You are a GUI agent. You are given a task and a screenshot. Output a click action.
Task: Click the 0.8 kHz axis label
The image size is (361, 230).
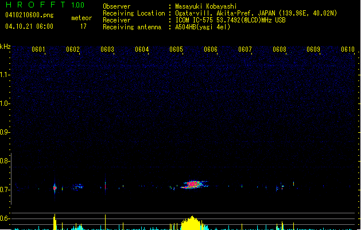[x=5, y=161]
